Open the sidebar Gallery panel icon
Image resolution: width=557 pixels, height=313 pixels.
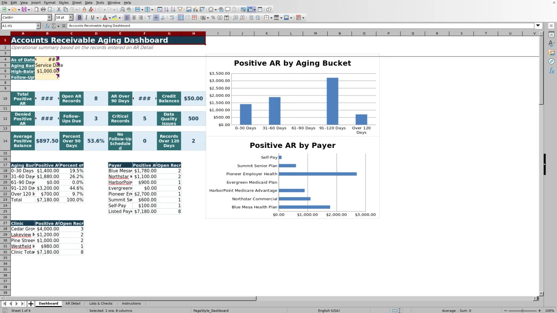(551, 52)
